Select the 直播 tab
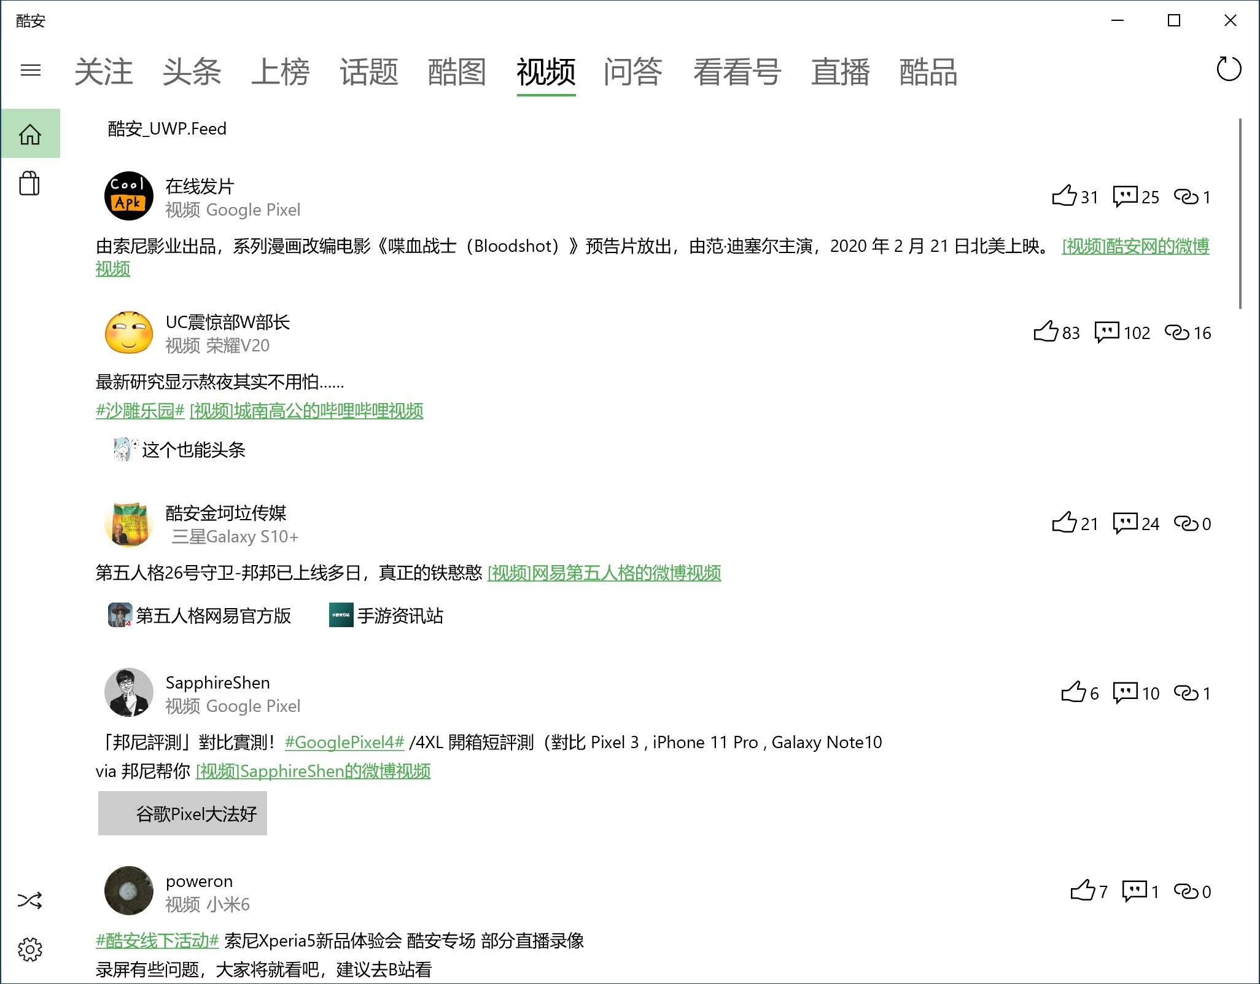This screenshot has width=1260, height=984. 840,72
